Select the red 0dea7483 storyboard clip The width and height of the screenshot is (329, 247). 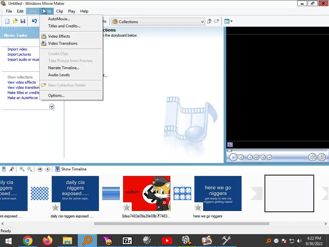[147, 193]
